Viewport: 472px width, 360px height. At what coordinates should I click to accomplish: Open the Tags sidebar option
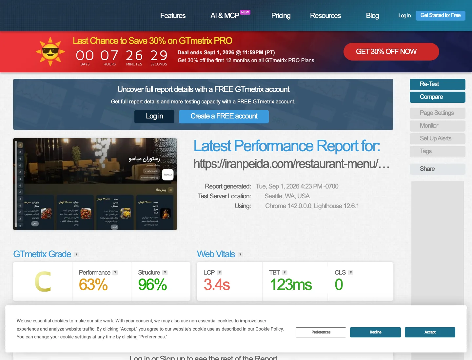[x=438, y=151]
